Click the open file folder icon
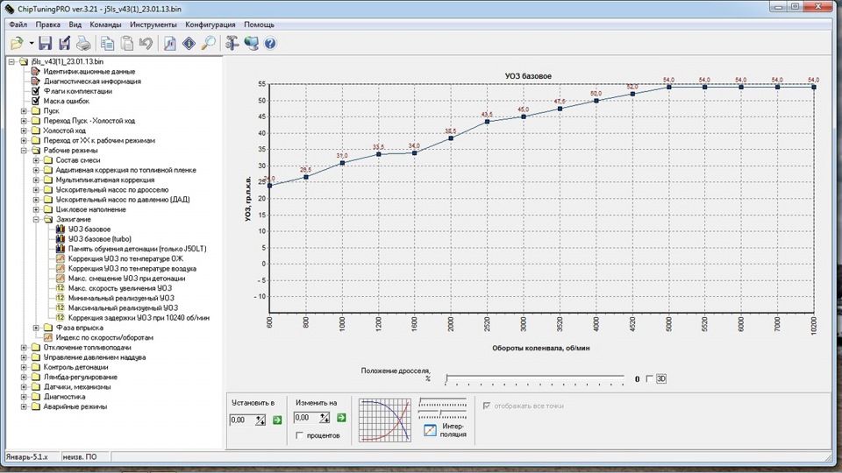This screenshot has width=842, height=473. (18, 44)
